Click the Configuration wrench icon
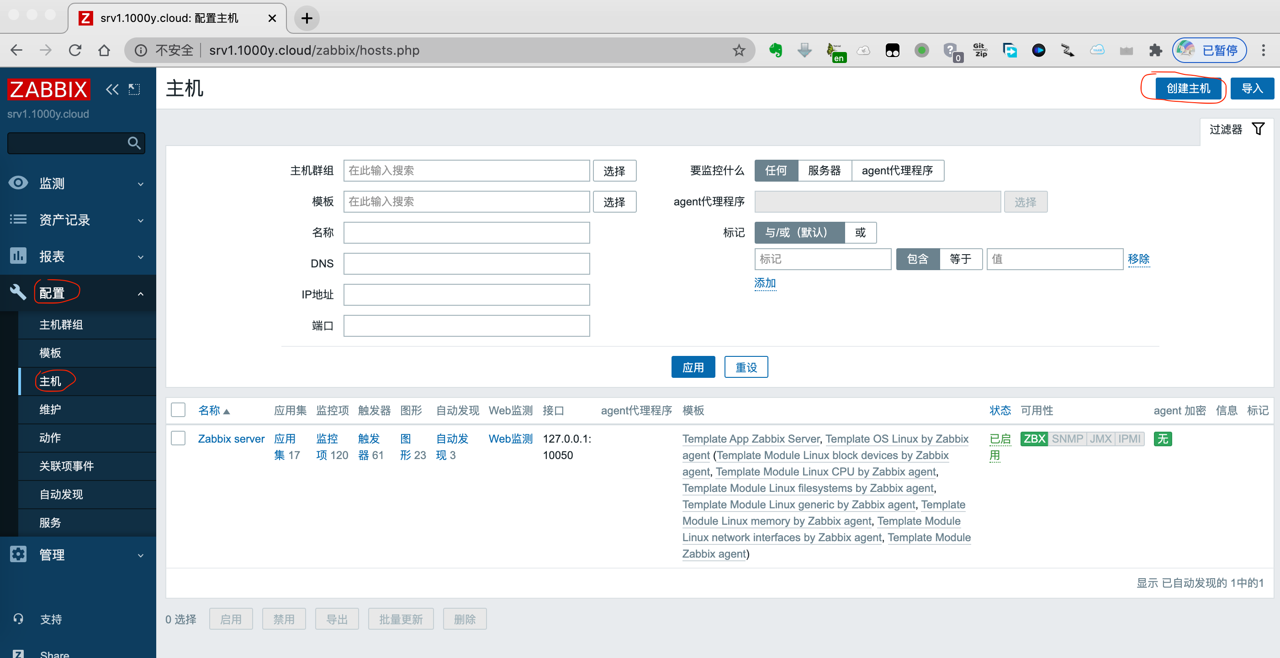This screenshot has height=658, width=1280. click(18, 293)
